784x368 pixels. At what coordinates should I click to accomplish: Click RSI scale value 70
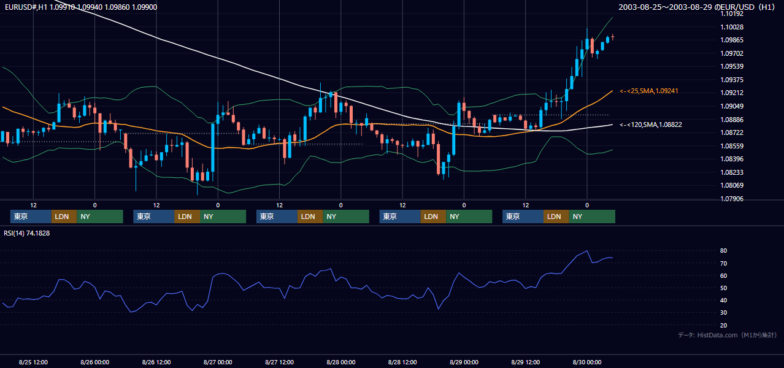pos(724,263)
